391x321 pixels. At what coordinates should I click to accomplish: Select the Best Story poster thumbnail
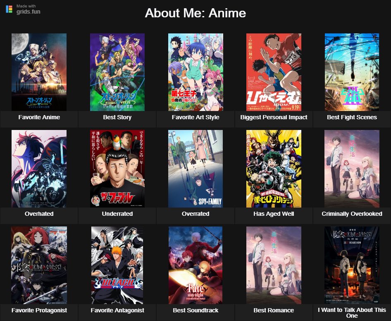coord(117,72)
